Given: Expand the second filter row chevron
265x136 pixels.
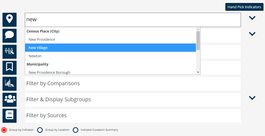Looking at the screenshot, I should (x=252, y=34).
